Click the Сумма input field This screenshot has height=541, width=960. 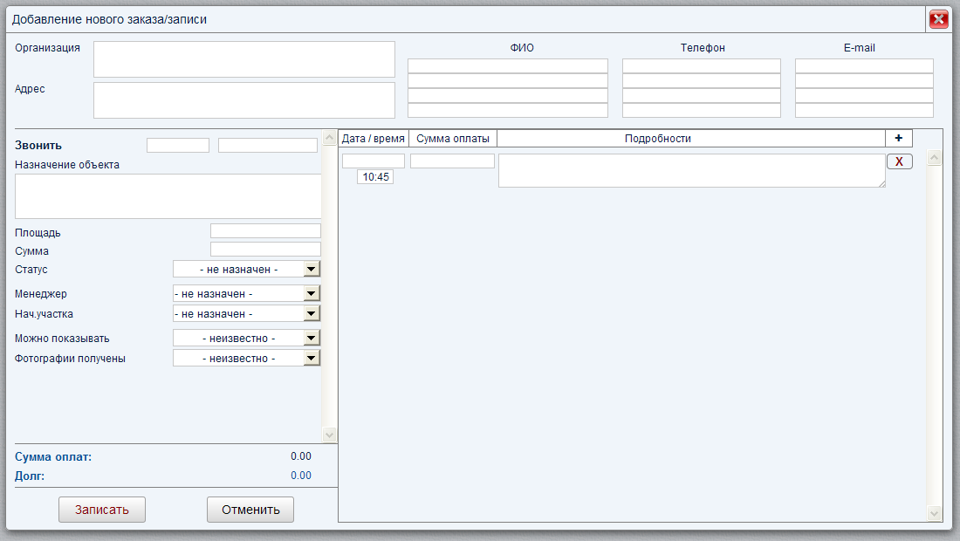click(x=265, y=249)
